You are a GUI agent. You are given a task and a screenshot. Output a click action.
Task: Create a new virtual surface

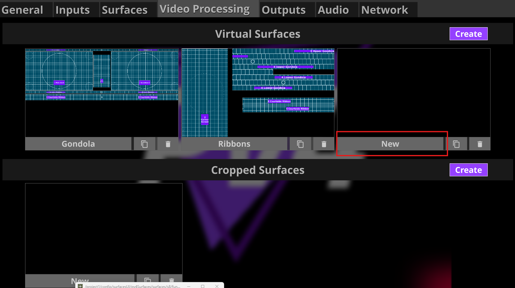pyautogui.click(x=469, y=34)
